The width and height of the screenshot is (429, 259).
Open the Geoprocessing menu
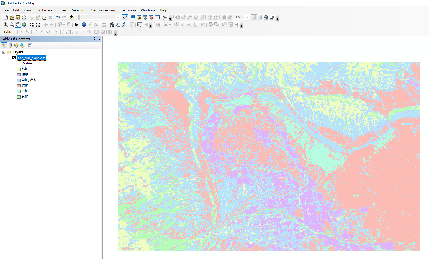103,10
